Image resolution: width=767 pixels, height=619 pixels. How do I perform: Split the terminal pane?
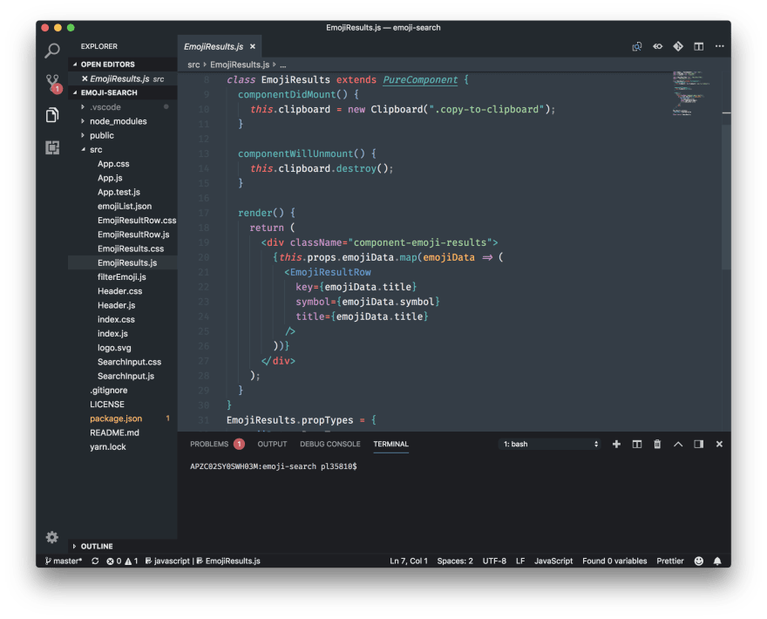coord(637,444)
